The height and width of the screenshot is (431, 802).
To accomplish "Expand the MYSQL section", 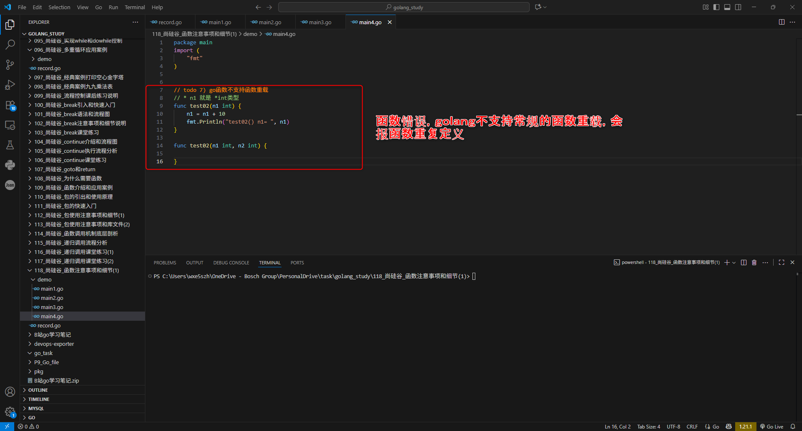I will coord(82,408).
